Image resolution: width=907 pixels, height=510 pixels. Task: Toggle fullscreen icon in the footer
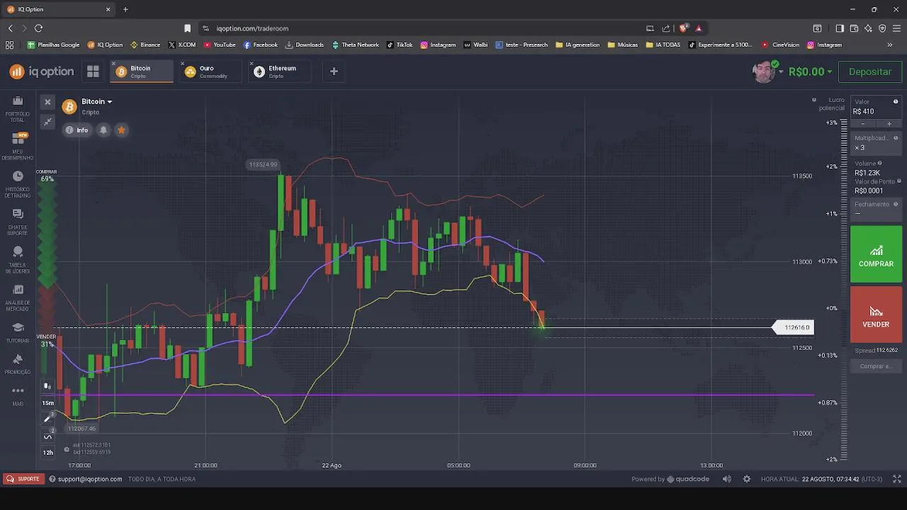pyautogui.click(x=896, y=480)
